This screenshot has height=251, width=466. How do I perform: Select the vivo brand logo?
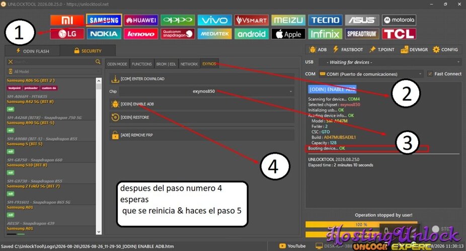(214, 20)
